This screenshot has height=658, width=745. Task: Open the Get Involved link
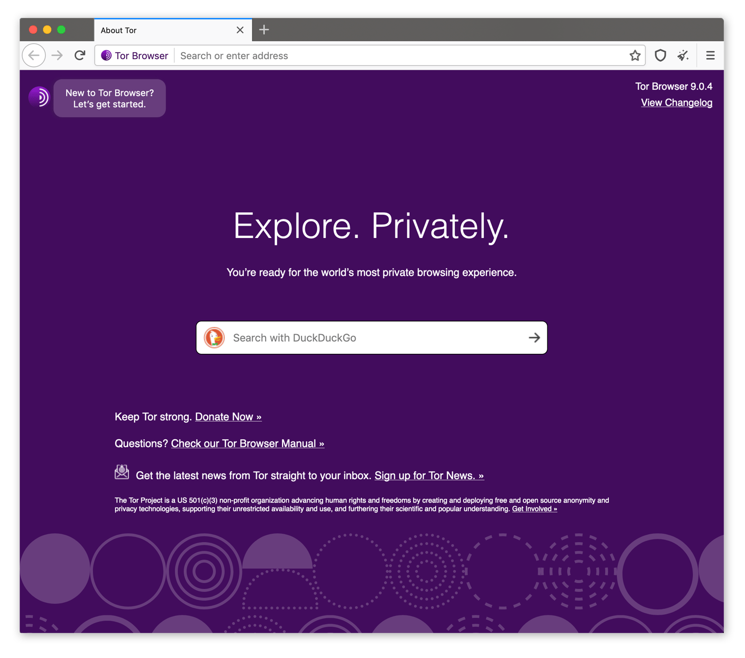534,509
